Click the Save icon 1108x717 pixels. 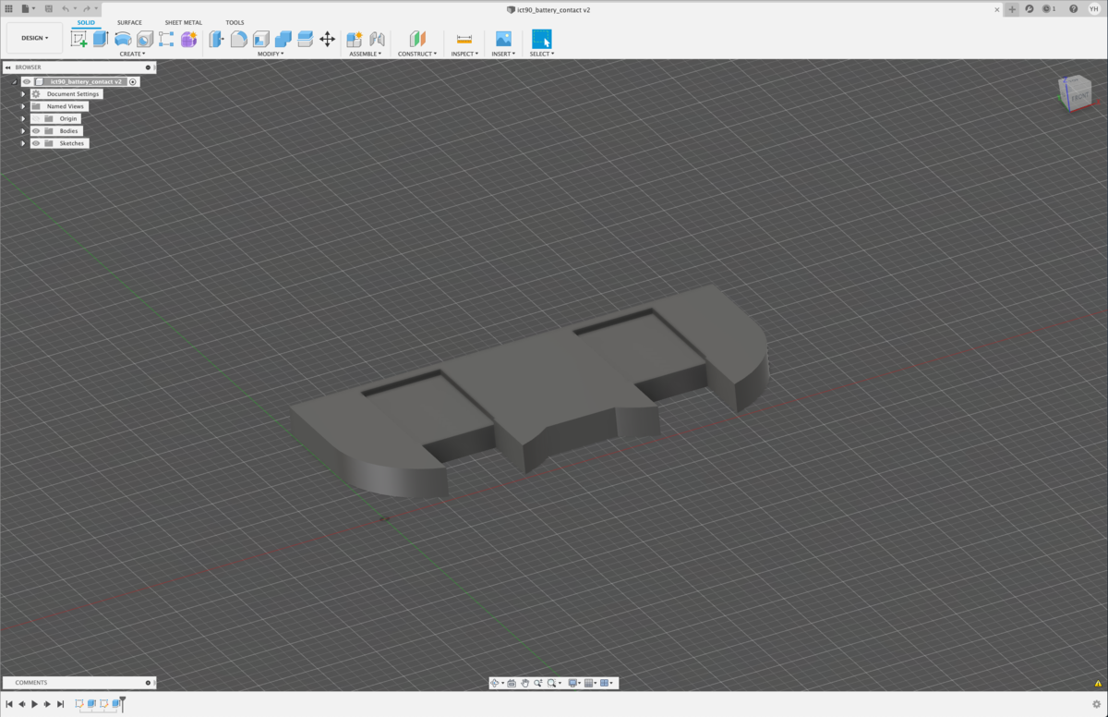48,8
